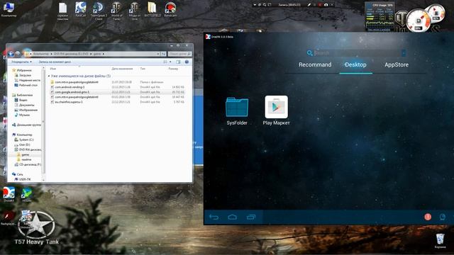Sort by the Размер column header
Image resolution: width=454 pixels, height=255 pixels.
(x=173, y=69)
